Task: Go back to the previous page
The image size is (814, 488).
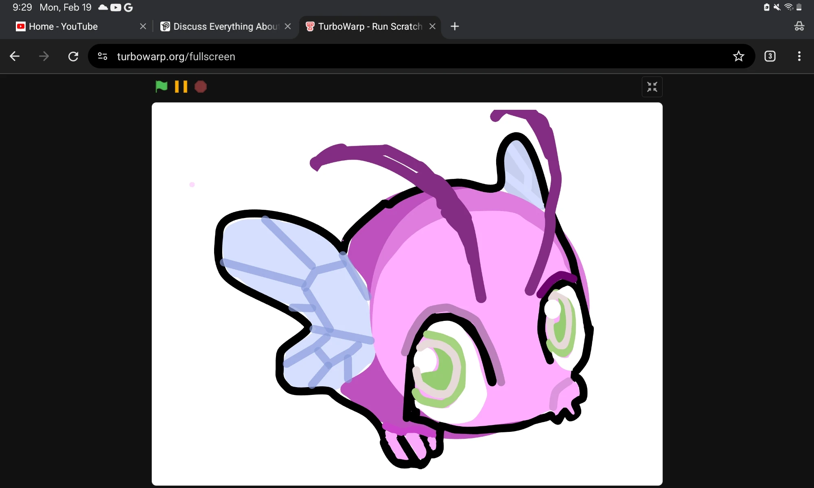Action: pos(15,57)
